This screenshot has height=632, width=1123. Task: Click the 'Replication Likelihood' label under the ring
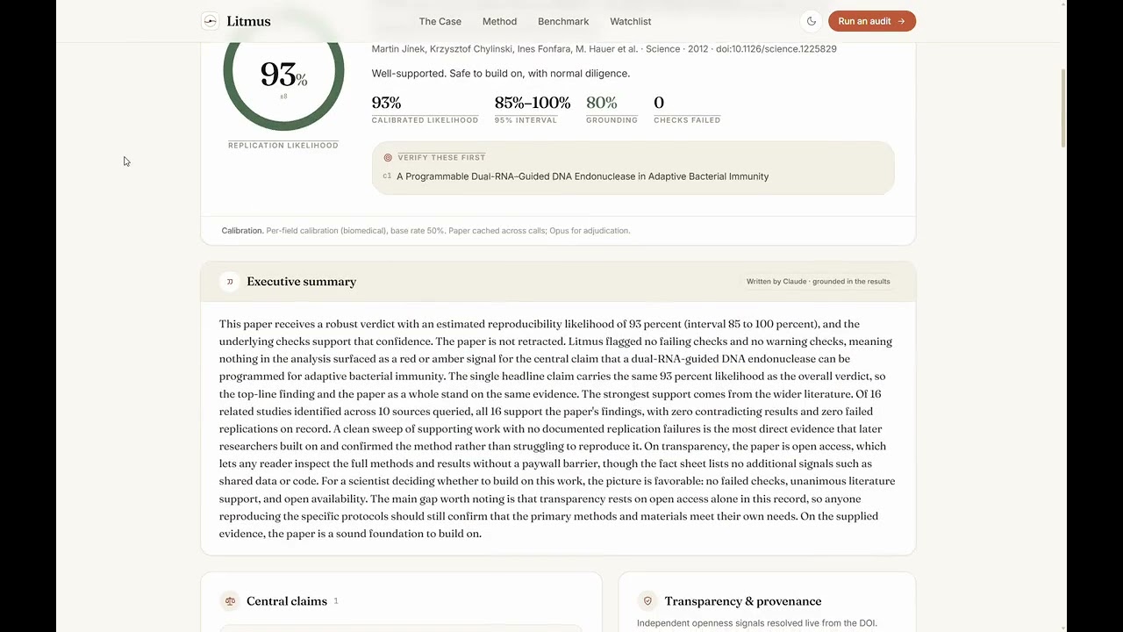point(283,146)
